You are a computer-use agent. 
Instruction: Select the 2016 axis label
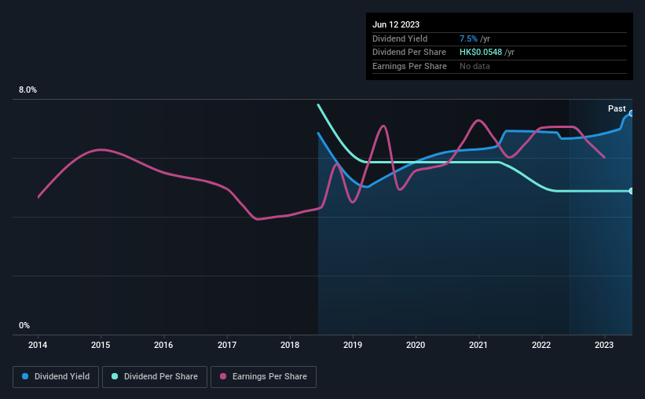163,345
